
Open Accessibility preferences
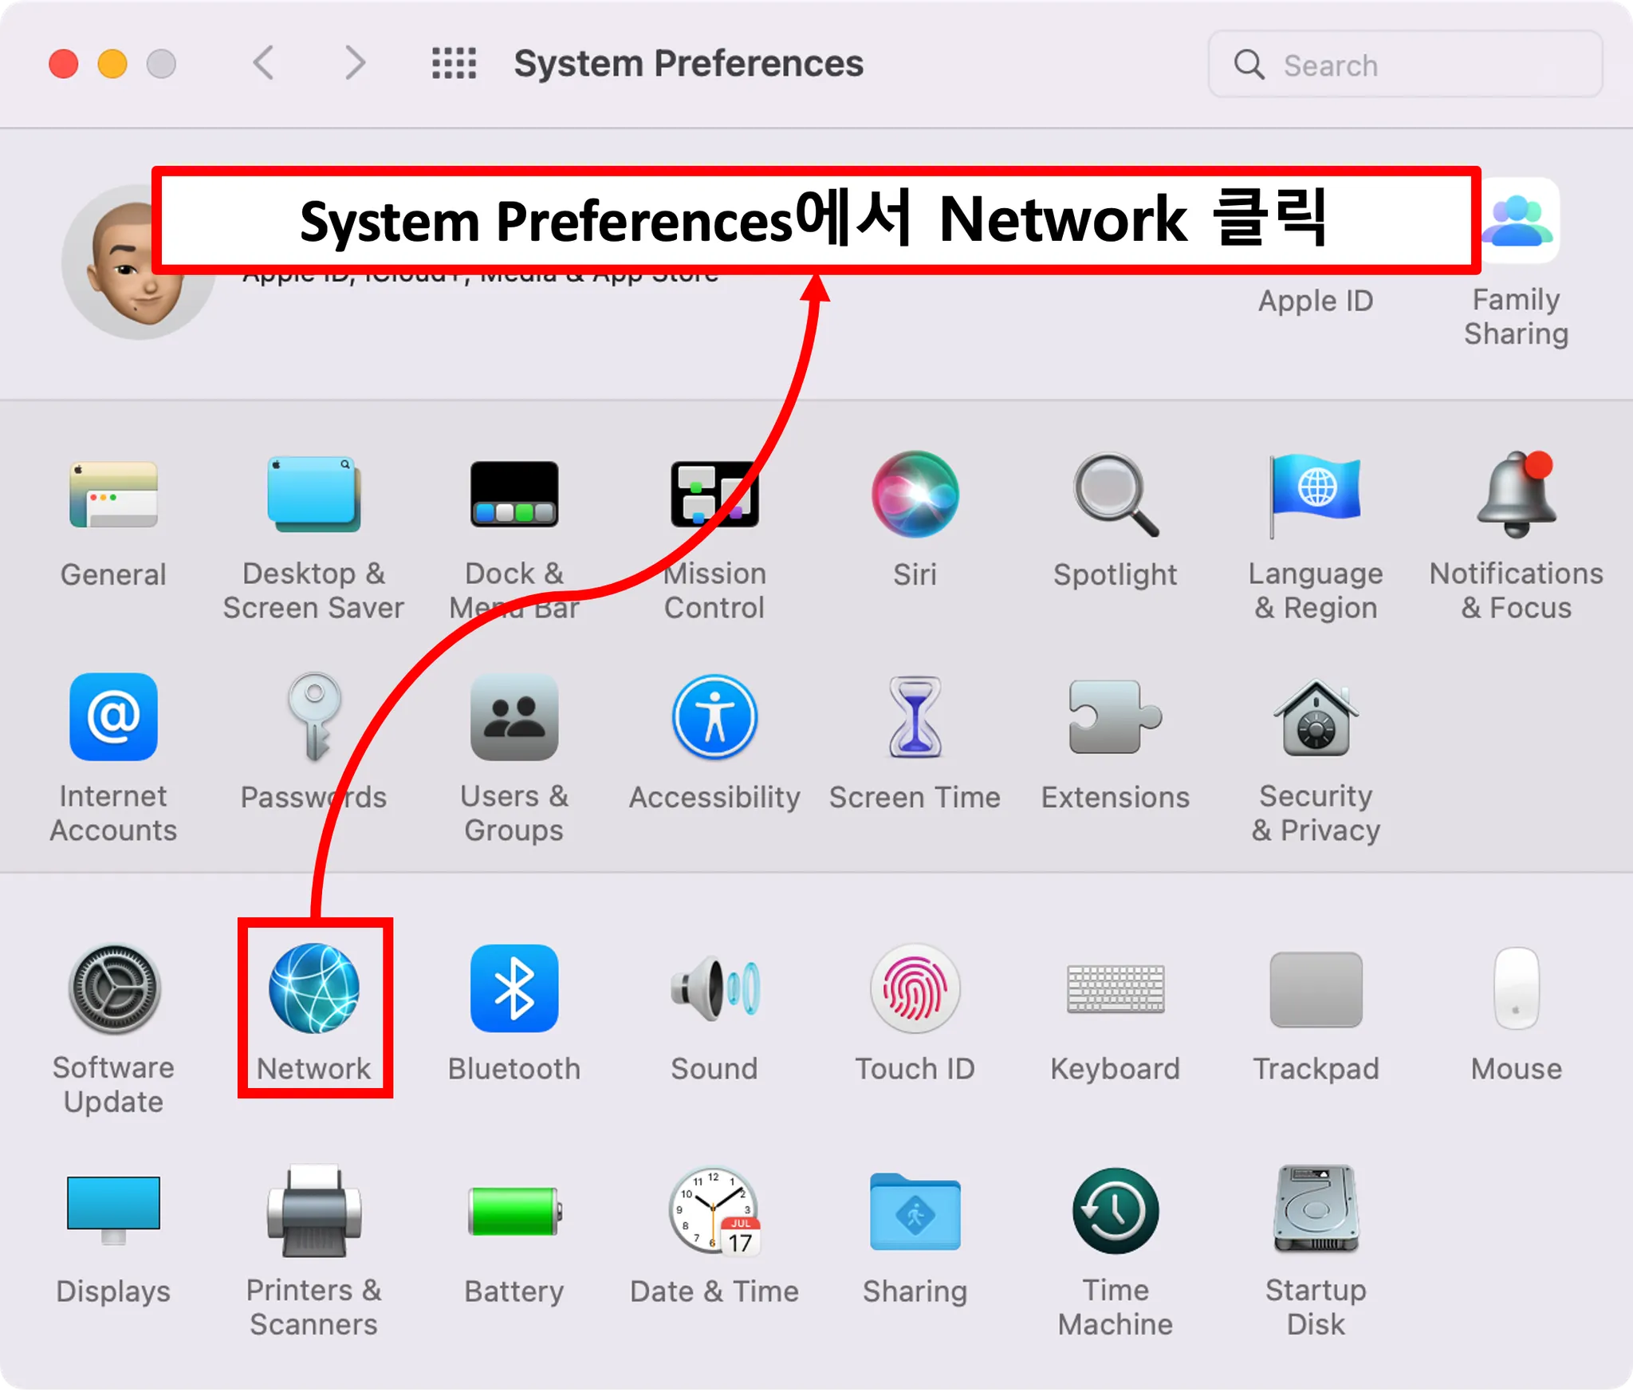714,718
